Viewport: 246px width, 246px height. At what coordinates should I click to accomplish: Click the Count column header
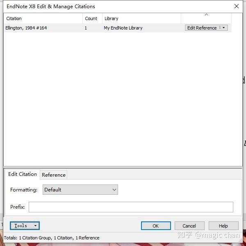coord(92,18)
